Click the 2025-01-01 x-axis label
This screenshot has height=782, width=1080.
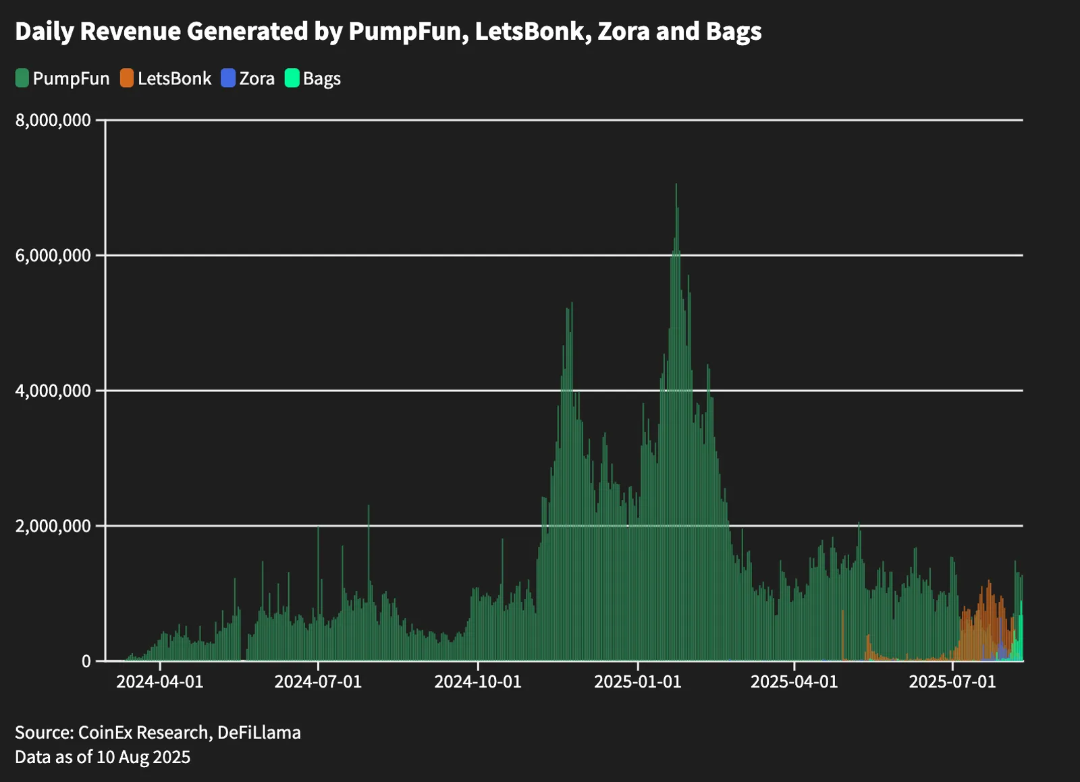pyautogui.click(x=638, y=681)
